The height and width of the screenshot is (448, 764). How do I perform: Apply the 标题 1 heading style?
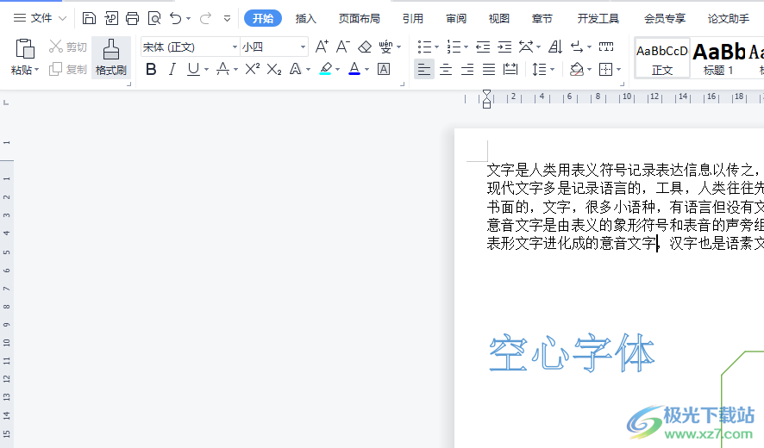[x=718, y=59]
